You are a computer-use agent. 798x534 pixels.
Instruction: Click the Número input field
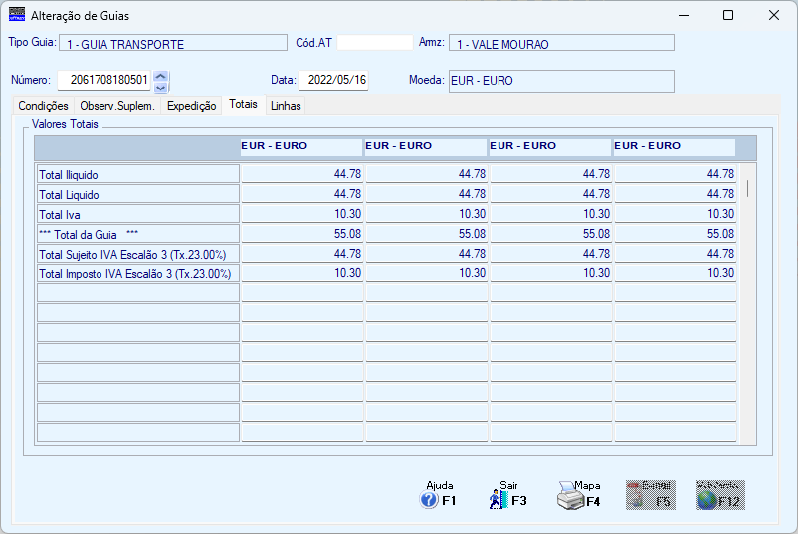point(103,80)
